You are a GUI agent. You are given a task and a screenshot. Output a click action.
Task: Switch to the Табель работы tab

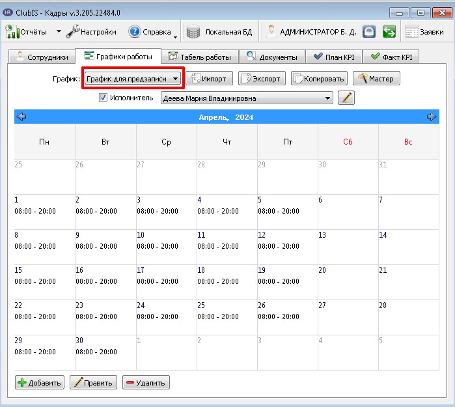tap(200, 57)
